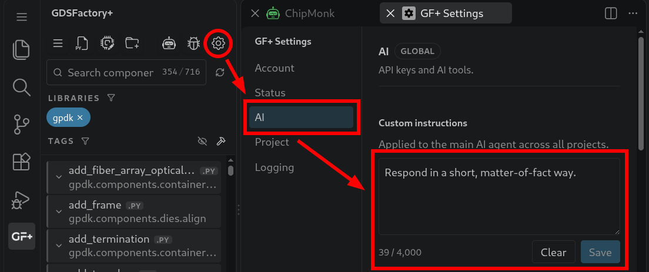649x272 pixels.
Task: Expand the add_termination component row
Action: [58, 246]
